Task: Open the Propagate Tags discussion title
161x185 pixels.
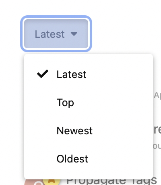Action: tap(111, 182)
